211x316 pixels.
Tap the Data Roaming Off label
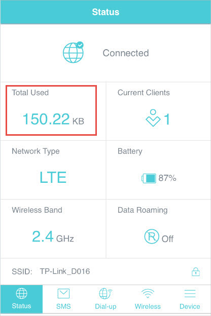tap(167, 239)
